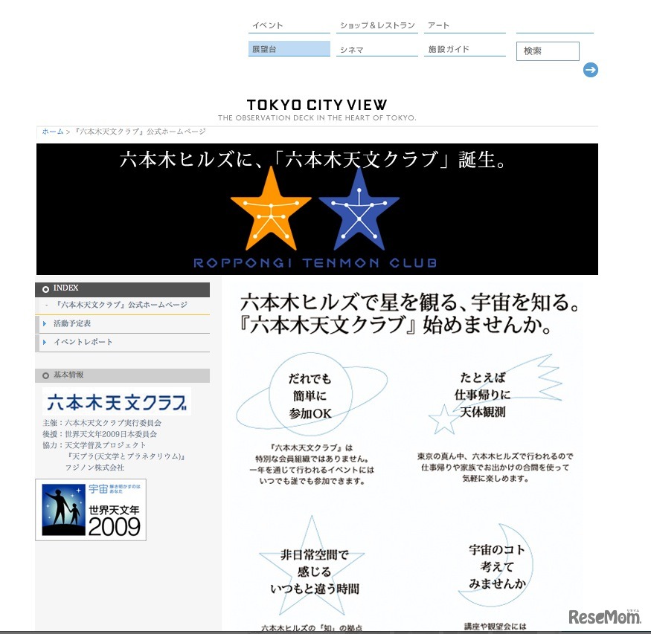This screenshot has height=634, width=651.
Task: Click the subtitle THE OBSERVATION DECK IN THE HEART OF TOKYO
Action: coord(317,117)
